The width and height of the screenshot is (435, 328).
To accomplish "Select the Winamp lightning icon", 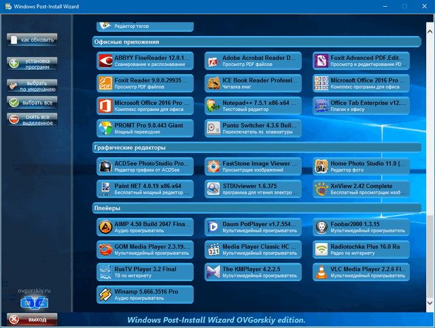I will point(106,294).
